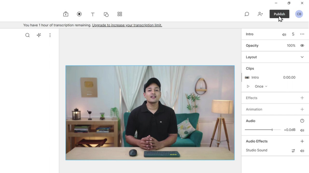Select the Text tool
This screenshot has width=309, height=173.
tap(93, 14)
